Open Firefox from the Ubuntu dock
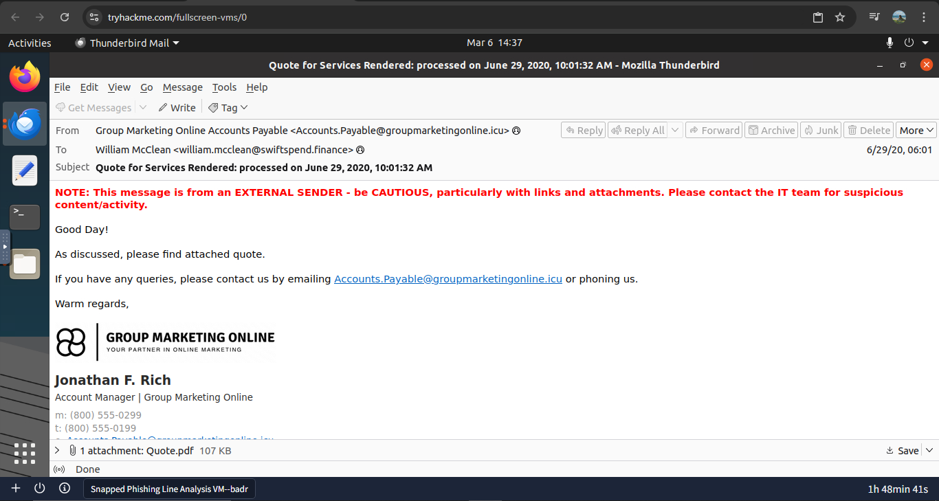This screenshot has width=939, height=501. [25, 76]
